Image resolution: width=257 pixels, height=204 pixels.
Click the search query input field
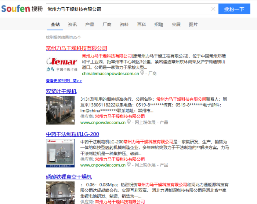point(128,9)
